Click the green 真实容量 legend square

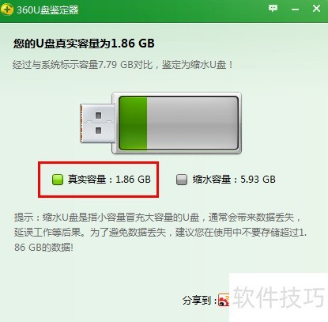coord(58,180)
